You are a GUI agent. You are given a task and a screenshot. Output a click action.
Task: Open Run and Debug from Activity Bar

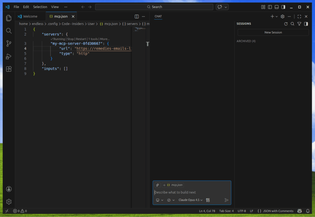click(x=8, y=56)
